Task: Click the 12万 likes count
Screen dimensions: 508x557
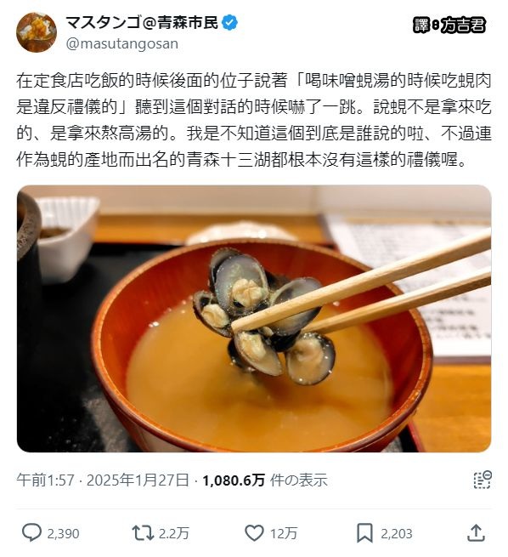Action: pos(284,533)
